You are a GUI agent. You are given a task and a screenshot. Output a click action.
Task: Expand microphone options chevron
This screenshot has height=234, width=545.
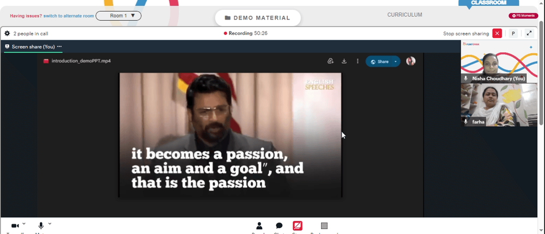[x=50, y=224]
